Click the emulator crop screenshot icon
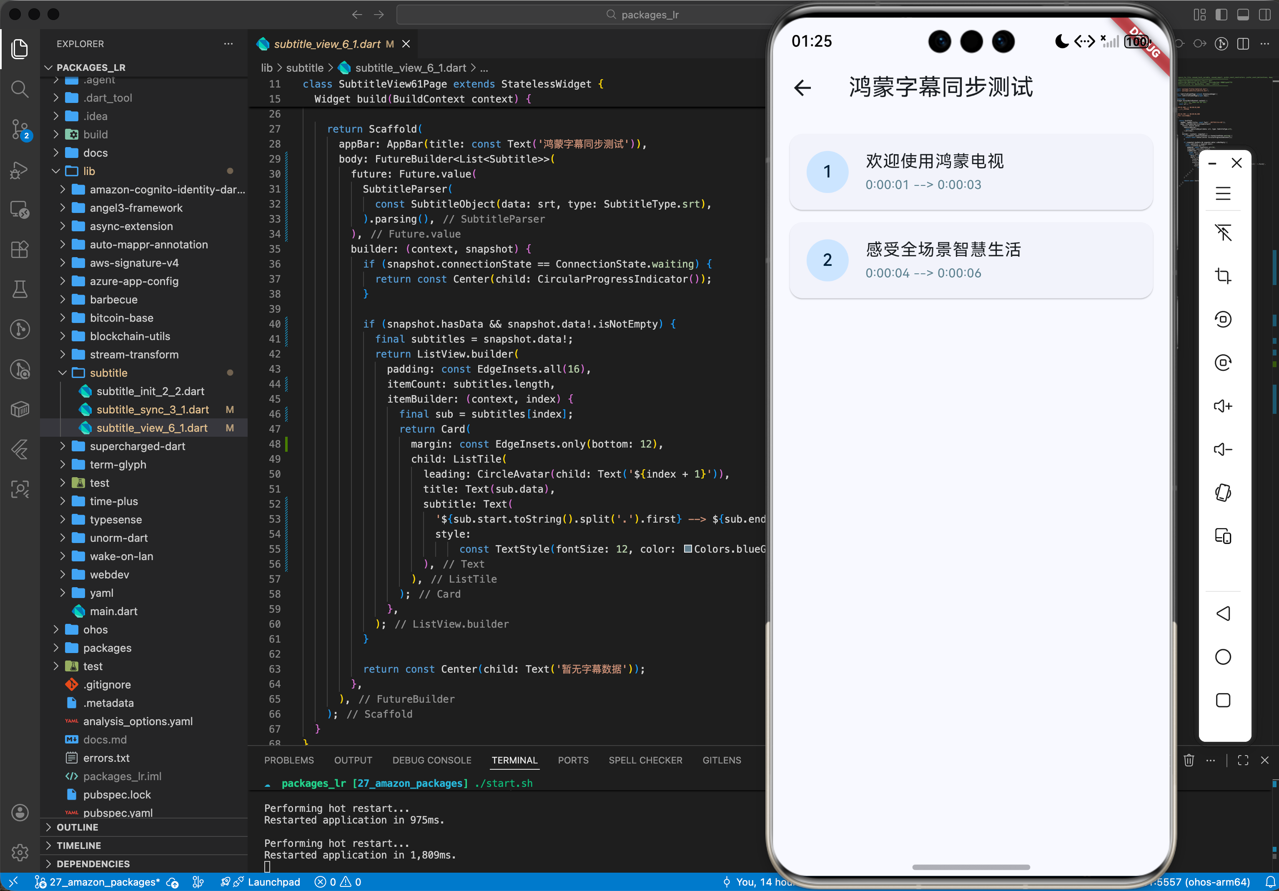The height and width of the screenshot is (891, 1279). [1223, 275]
